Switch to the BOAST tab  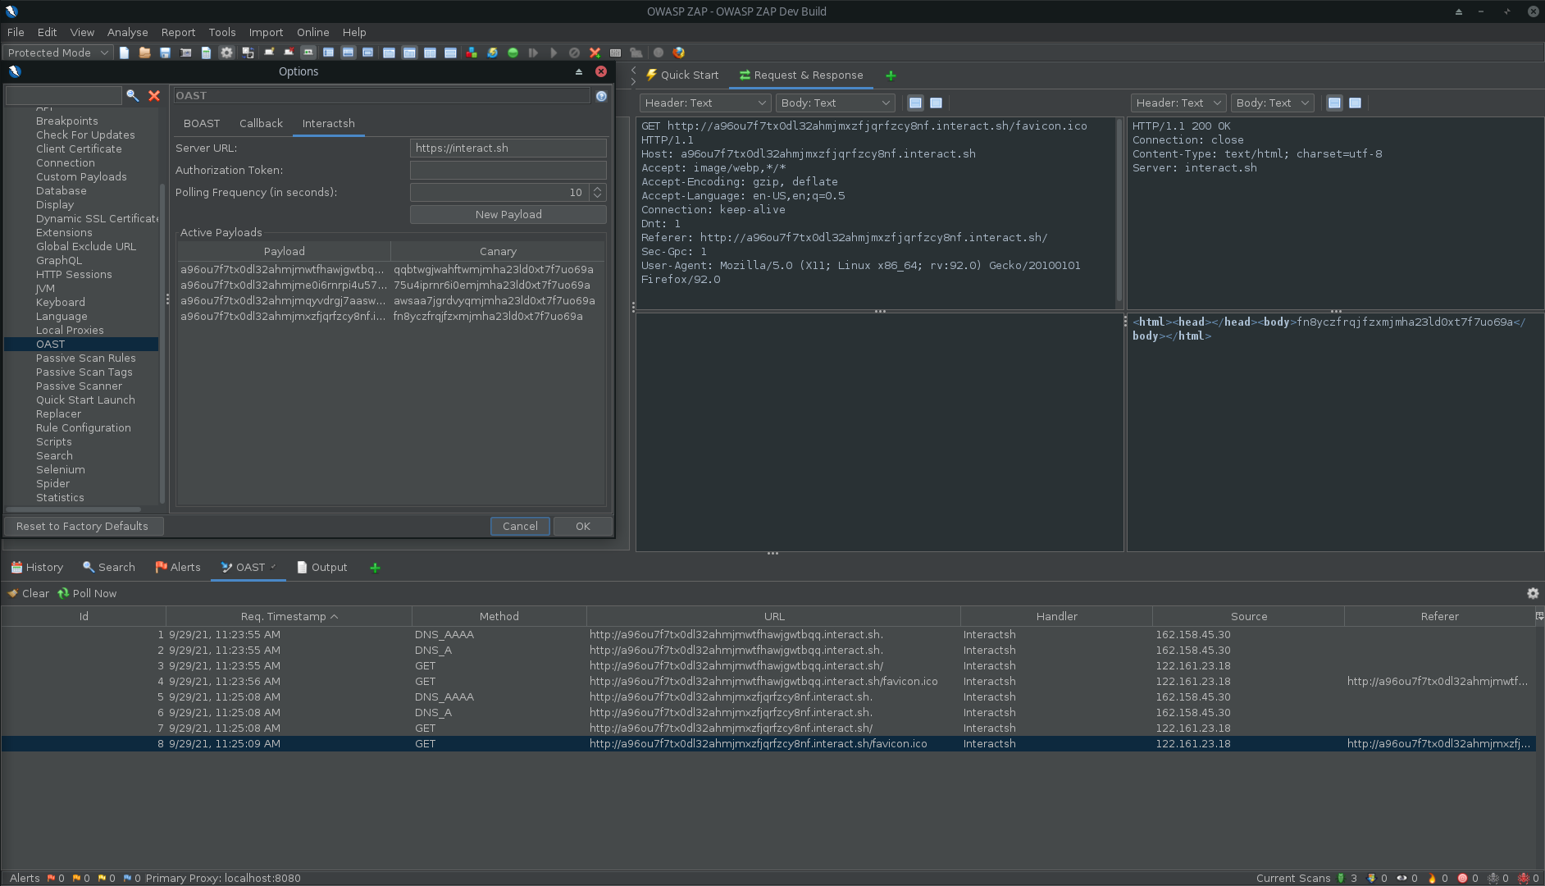coord(202,123)
